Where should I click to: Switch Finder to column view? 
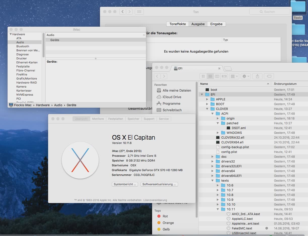pos(217,76)
